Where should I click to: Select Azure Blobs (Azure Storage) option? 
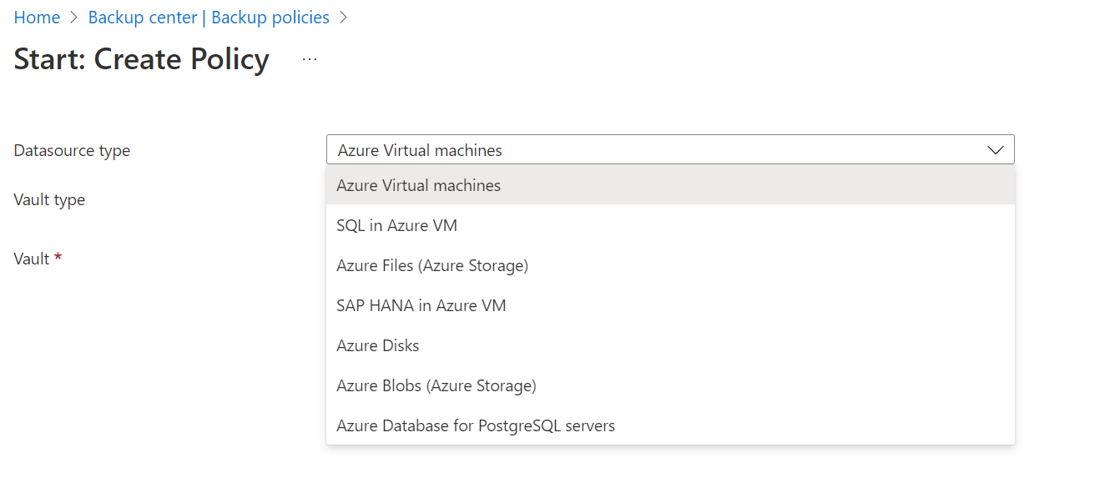(x=436, y=386)
